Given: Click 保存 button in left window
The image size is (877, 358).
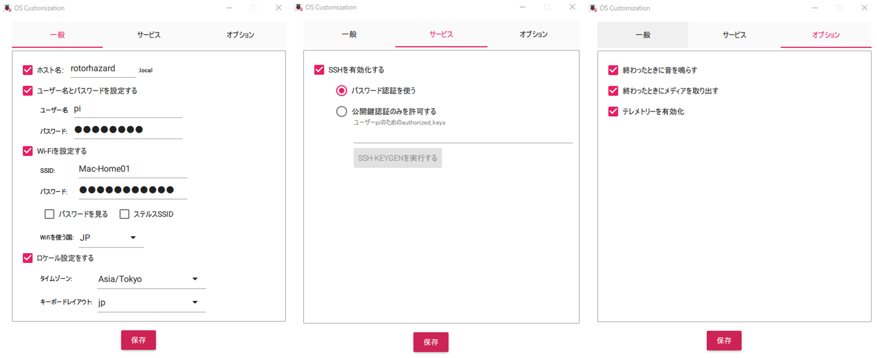Looking at the screenshot, I should [139, 340].
